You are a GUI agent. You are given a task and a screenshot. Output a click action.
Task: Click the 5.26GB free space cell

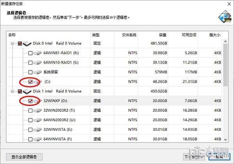[x=191, y=53]
